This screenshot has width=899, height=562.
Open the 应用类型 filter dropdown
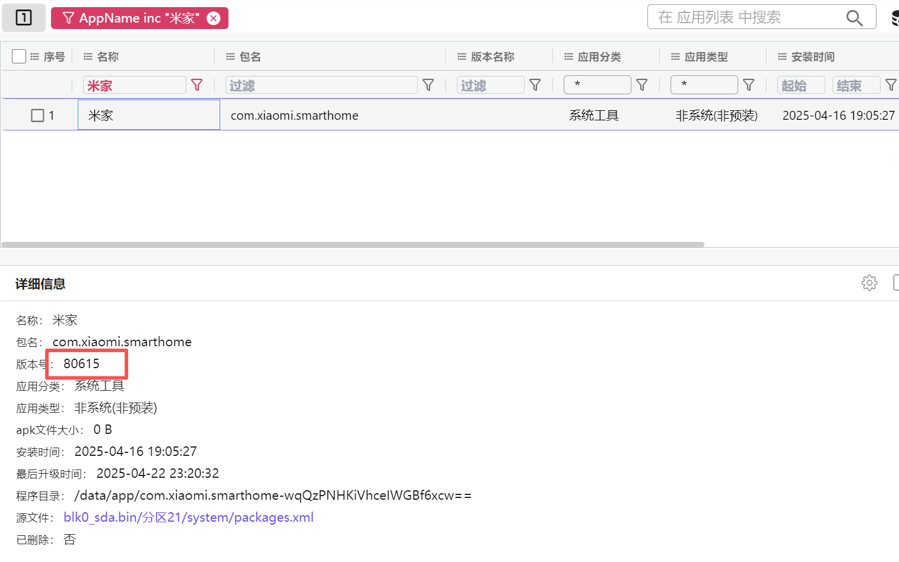click(704, 85)
